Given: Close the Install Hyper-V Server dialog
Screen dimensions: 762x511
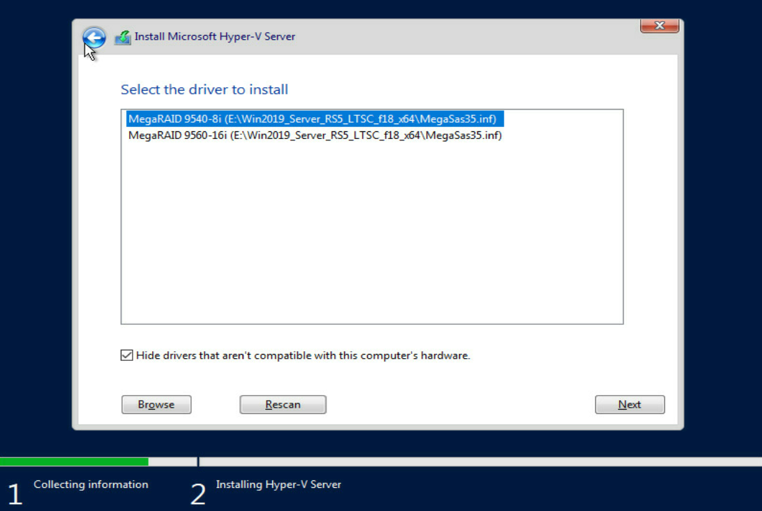Looking at the screenshot, I should (x=659, y=25).
